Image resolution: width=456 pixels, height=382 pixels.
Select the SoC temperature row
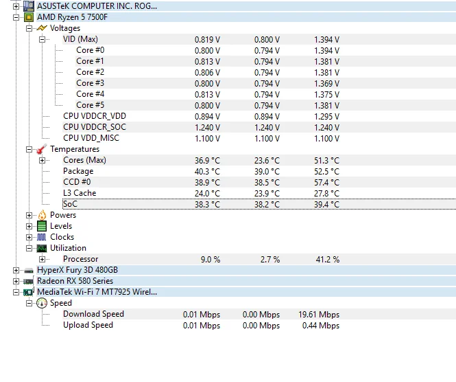[259, 204]
